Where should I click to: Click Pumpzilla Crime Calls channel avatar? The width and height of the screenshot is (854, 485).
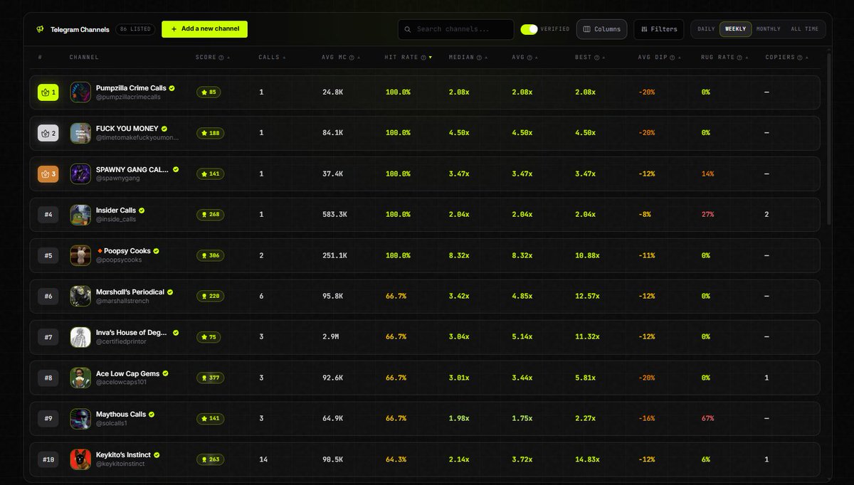coord(80,92)
